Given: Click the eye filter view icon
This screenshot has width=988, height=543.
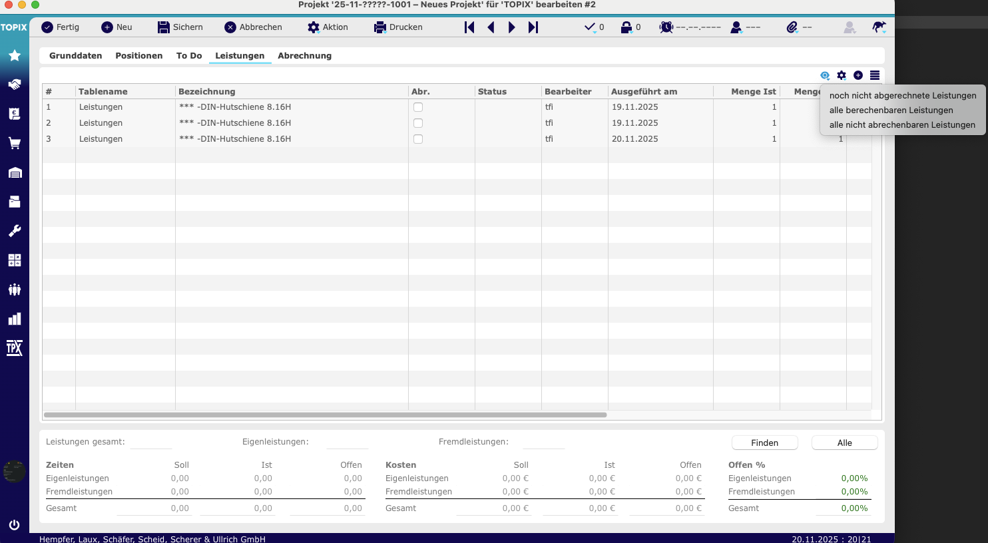Looking at the screenshot, I should [825, 76].
